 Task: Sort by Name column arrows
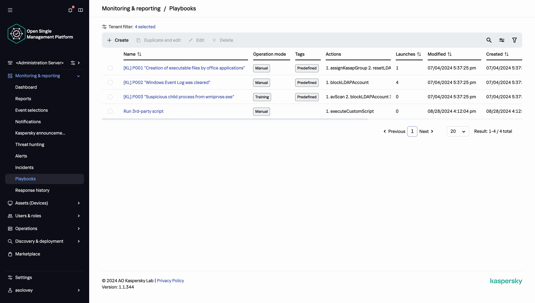tap(139, 54)
